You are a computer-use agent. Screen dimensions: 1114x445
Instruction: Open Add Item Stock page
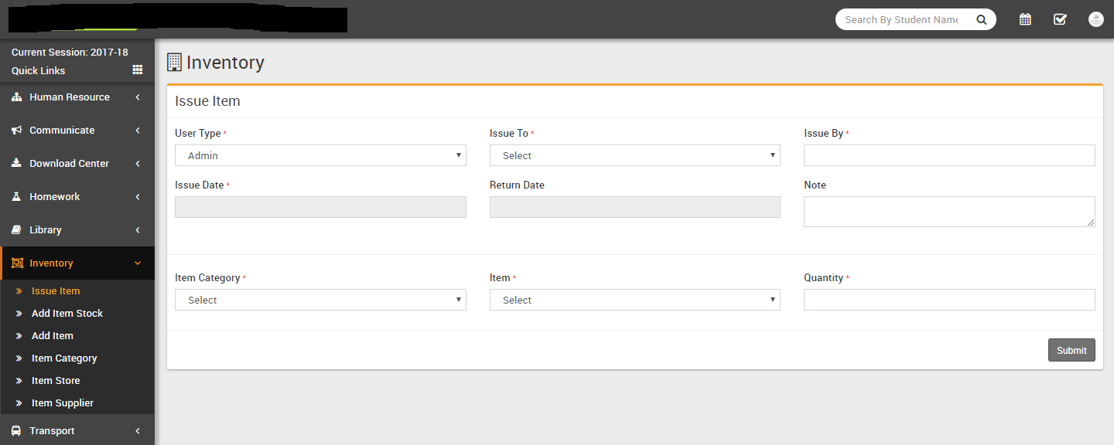[x=67, y=314]
